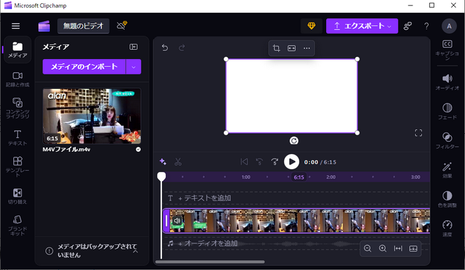
Task: Click the メディアのインポート button
Action: coord(84,66)
